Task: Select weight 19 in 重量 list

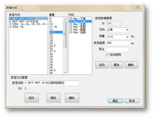Action: (x=56, y=40)
